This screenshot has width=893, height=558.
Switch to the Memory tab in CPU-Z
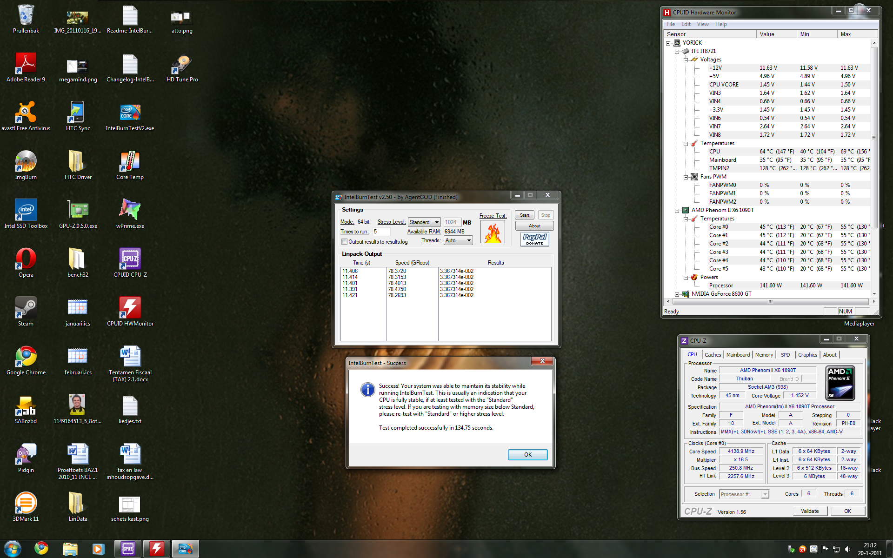pyautogui.click(x=764, y=355)
